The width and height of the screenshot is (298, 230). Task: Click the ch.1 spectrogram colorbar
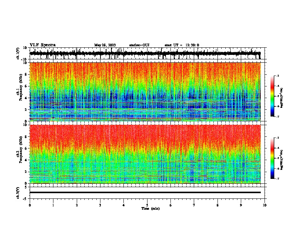[x=272, y=96]
